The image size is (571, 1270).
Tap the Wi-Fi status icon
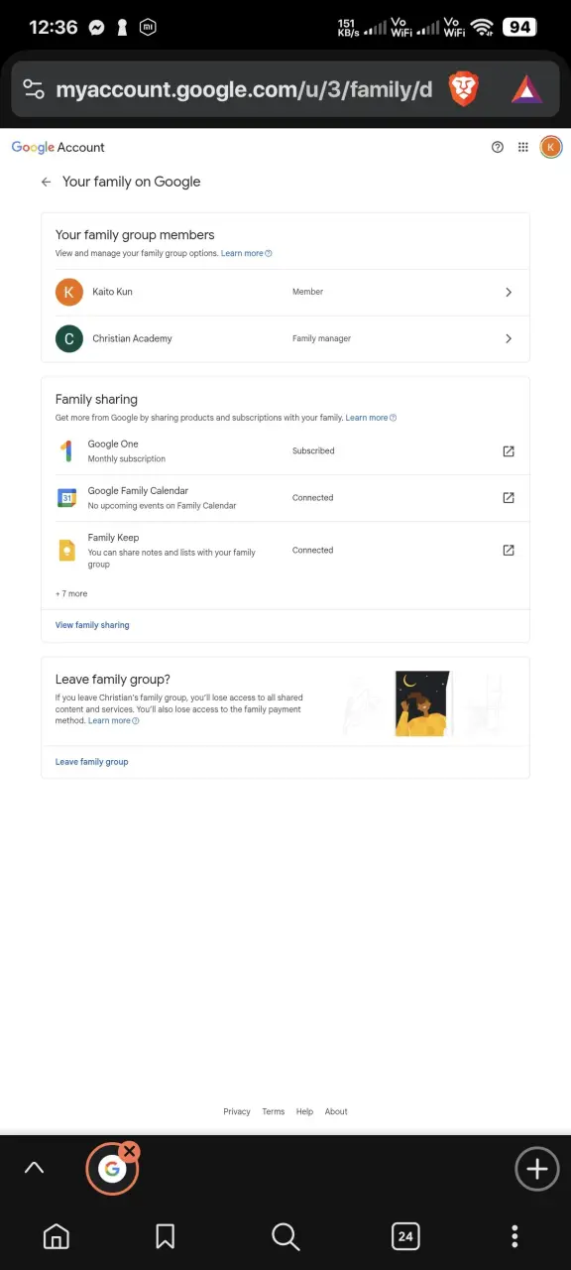pos(483,27)
